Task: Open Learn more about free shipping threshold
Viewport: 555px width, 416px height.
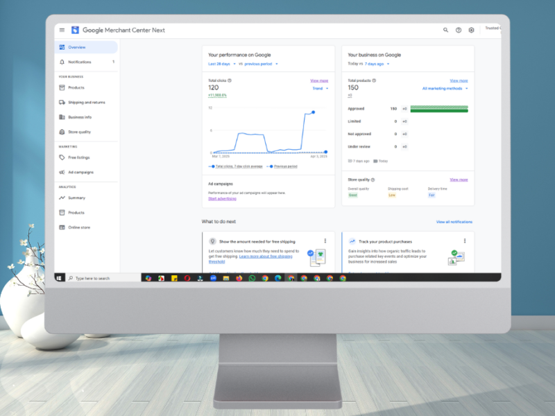Action: pyautogui.click(x=266, y=257)
